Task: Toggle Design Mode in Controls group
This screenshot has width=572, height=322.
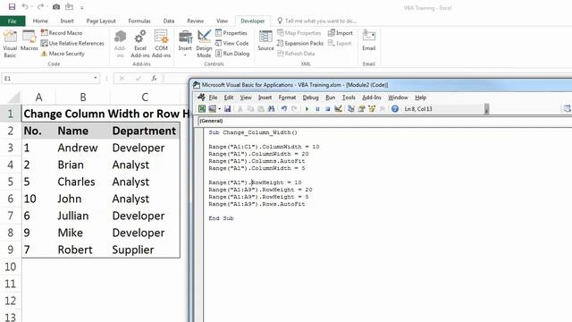Action: tap(204, 44)
